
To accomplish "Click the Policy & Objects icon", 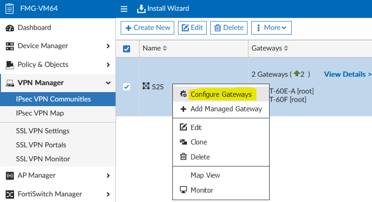I will click(9, 65).
